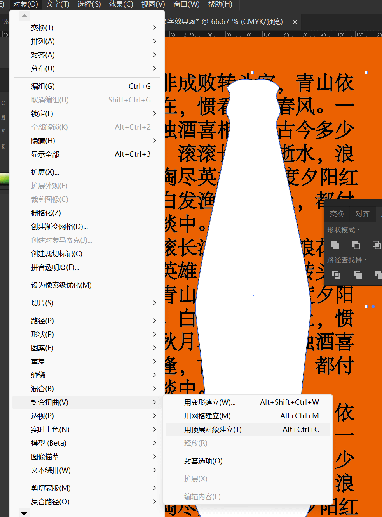The width and height of the screenshot is (382, 517).
Task: Switch to the 变换 panel tab
Action: pos(337,214)
